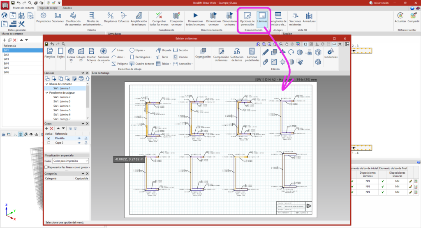Screen dimensions: 421x228
Task: Switch to Alzados tab
Action: click(67, 8)
